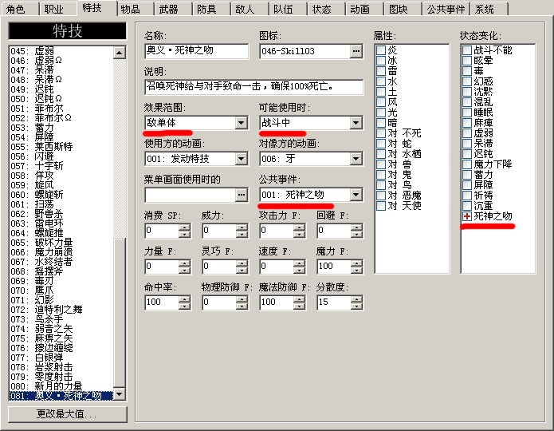Select skill 080: 新月的力量 in list
The width and height of the screenshot is (554, 431).
pyautogui.click(x=61, y=386)
